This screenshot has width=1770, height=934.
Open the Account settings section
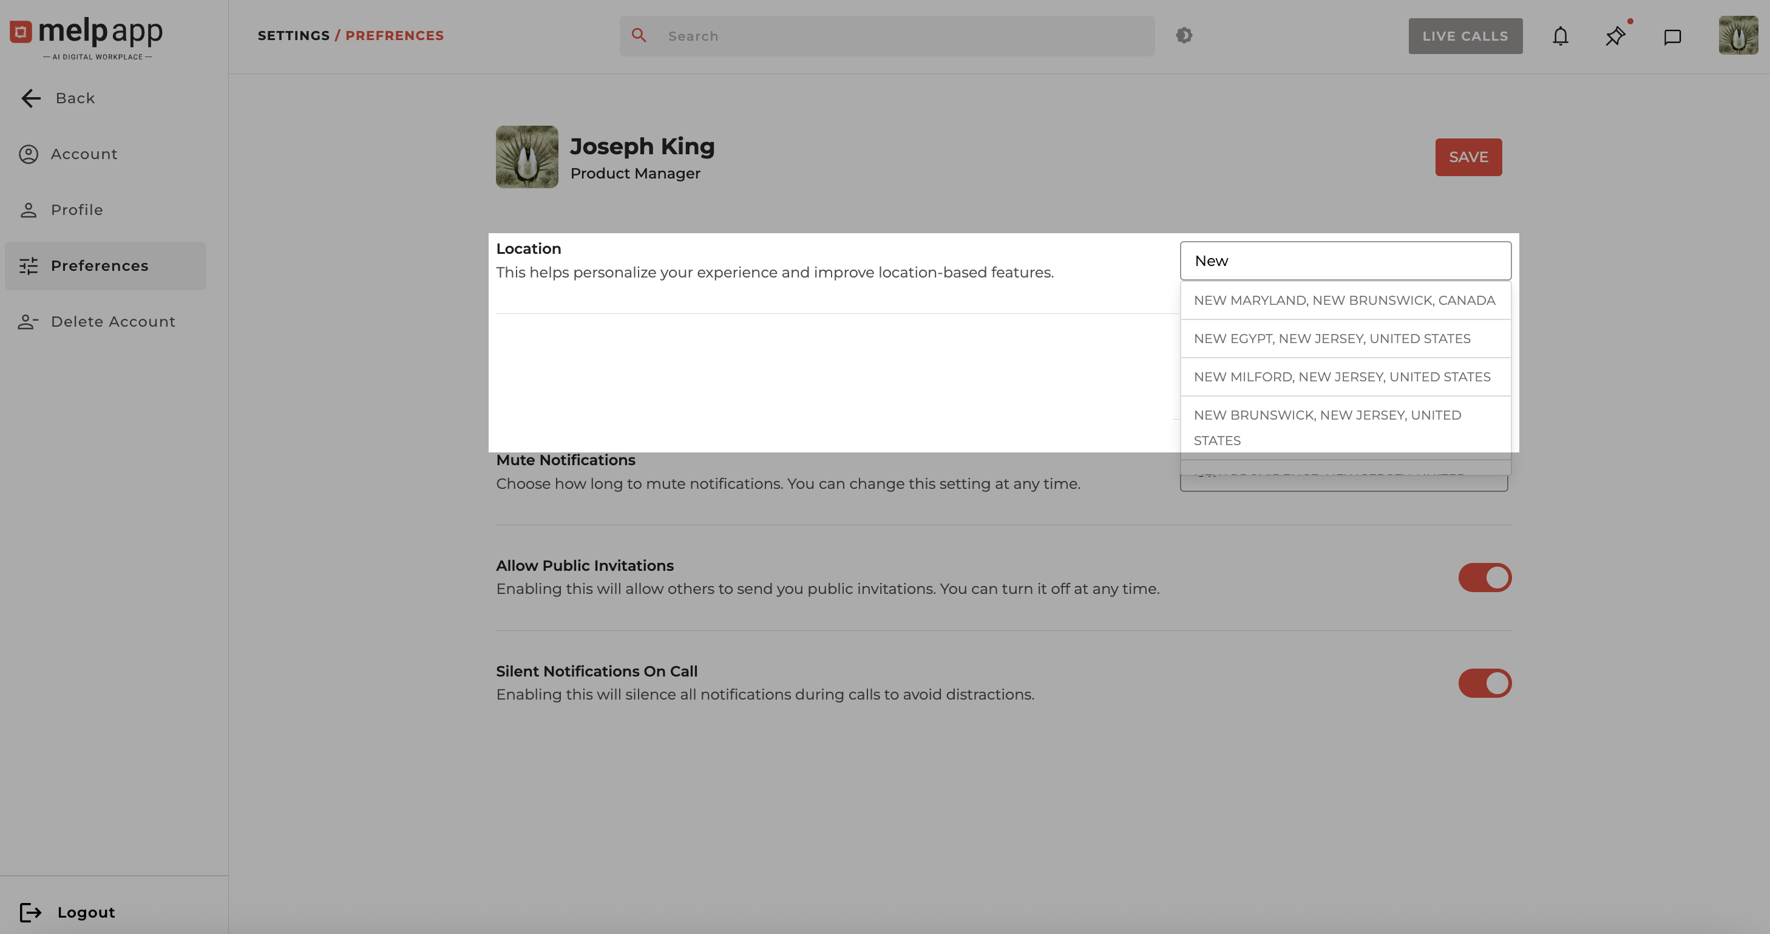tap(84, 154)
